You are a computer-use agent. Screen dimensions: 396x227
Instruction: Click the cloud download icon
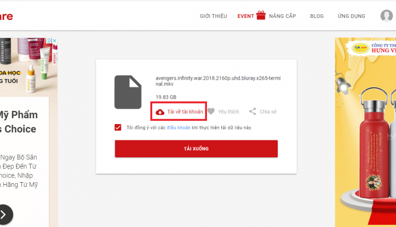[x=160, y=112]
